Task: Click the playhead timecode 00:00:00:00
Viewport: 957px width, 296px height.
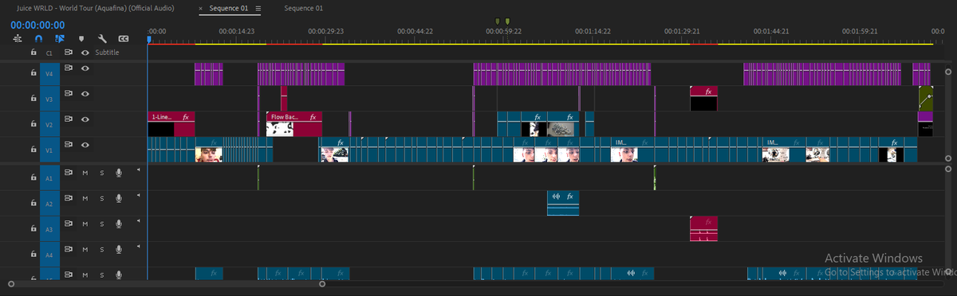Action: [x=37, y=25]
